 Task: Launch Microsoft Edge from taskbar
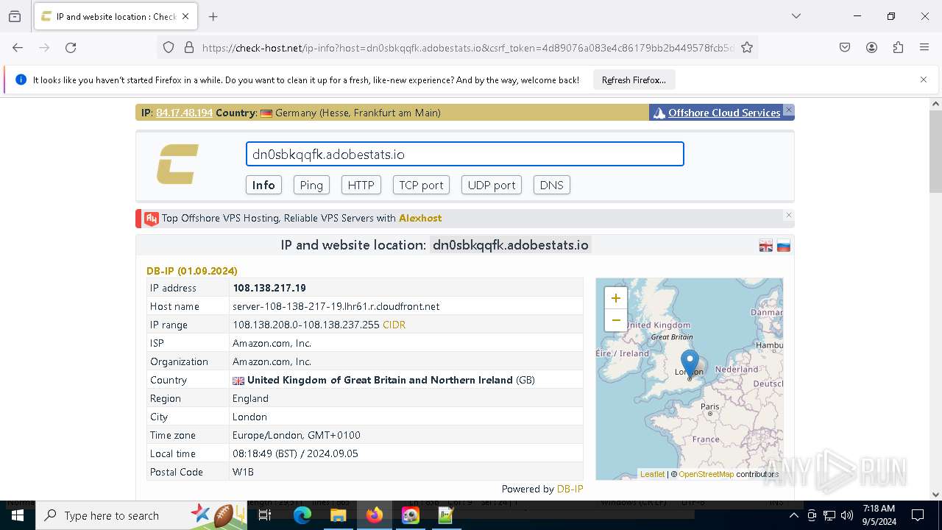pos(302,515)
